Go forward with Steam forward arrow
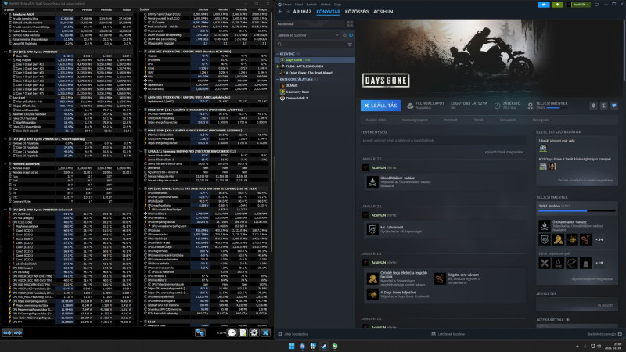This screenshot has width=626, height=352. pyautogui.click(x=287, y=12)
